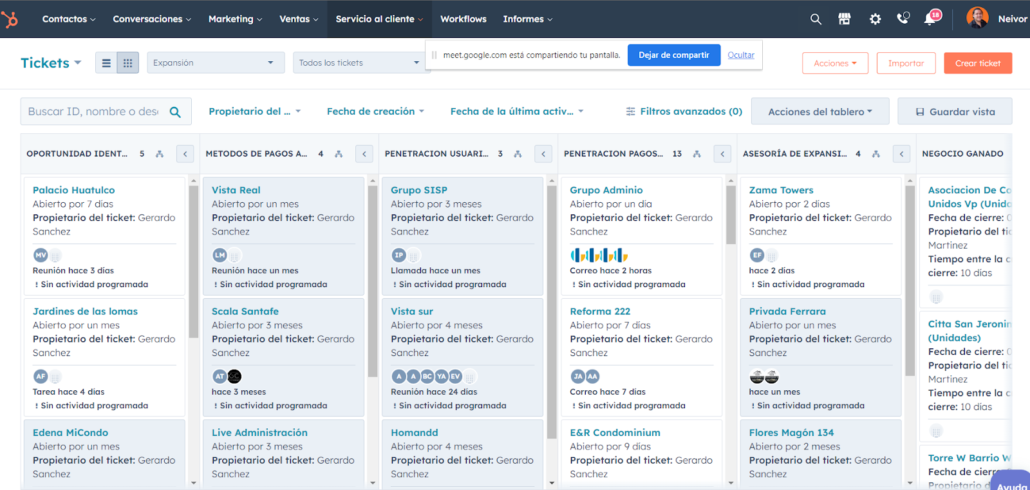Open Propietario del ticket filter dropdown
This screenshot has width=1030, height=490.
point(255,111)
